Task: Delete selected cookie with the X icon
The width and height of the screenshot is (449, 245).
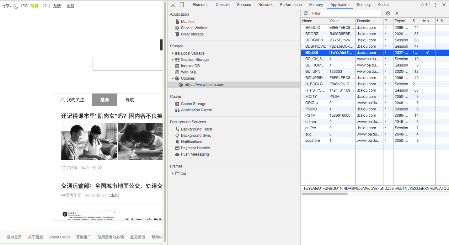Action: [x=397, y=13]
